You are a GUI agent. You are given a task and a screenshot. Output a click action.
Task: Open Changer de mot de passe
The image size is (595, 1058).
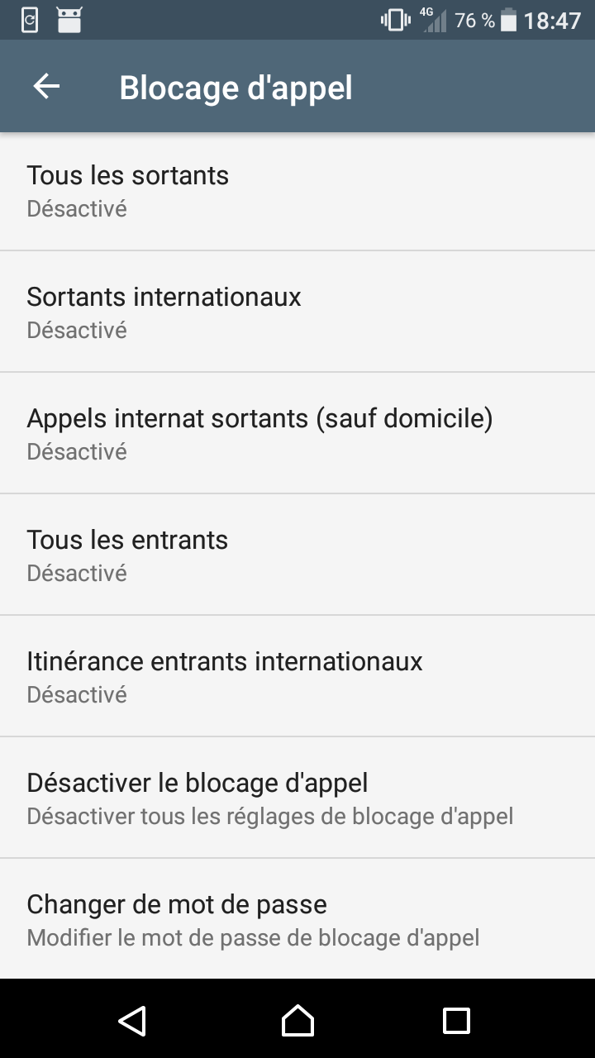(297, 919)
